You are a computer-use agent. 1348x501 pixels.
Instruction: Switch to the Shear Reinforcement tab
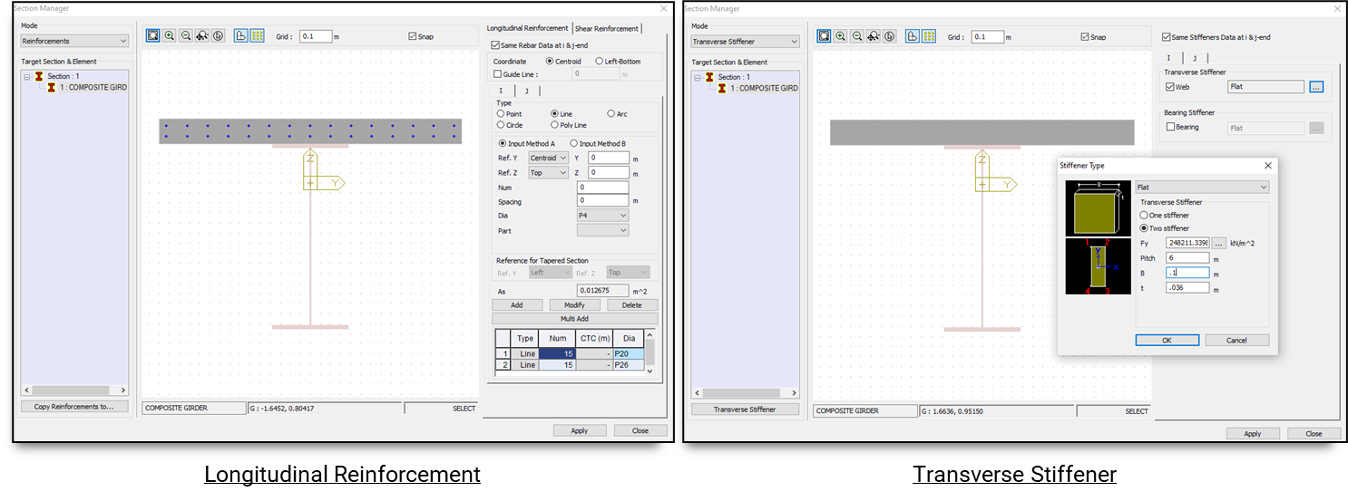coord(607,28)
